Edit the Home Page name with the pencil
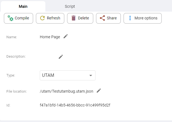This screenshot has width=172, height=122. (x=66, y=36)
